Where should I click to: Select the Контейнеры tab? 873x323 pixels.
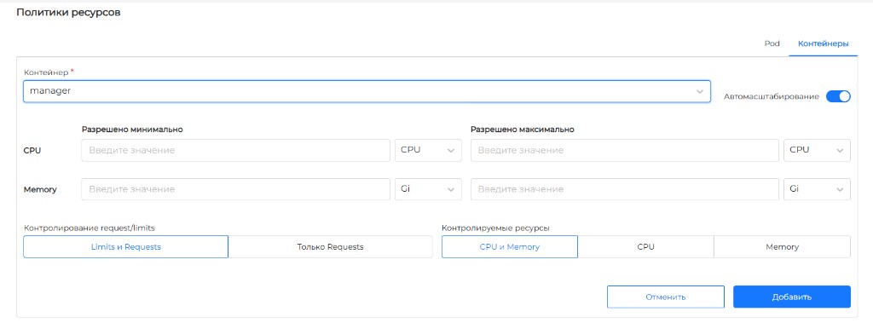(823, 43)
